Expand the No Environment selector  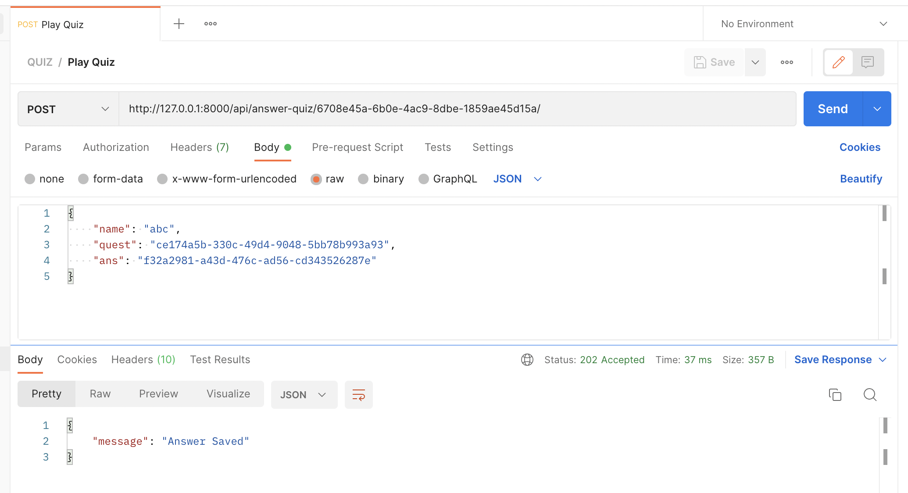(x=804, y=24)
